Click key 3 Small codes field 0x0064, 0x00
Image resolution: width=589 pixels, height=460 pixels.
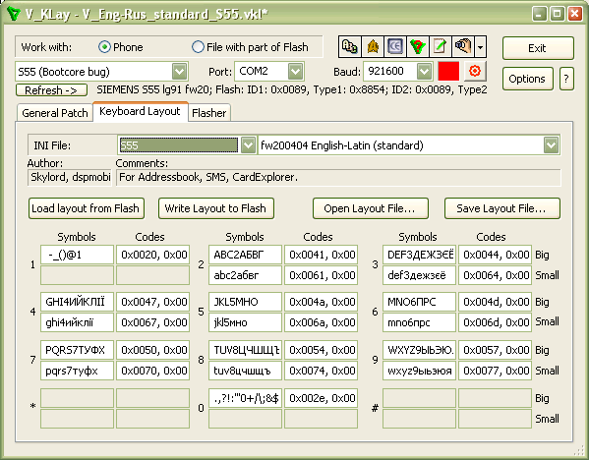[x=495, y=275]
